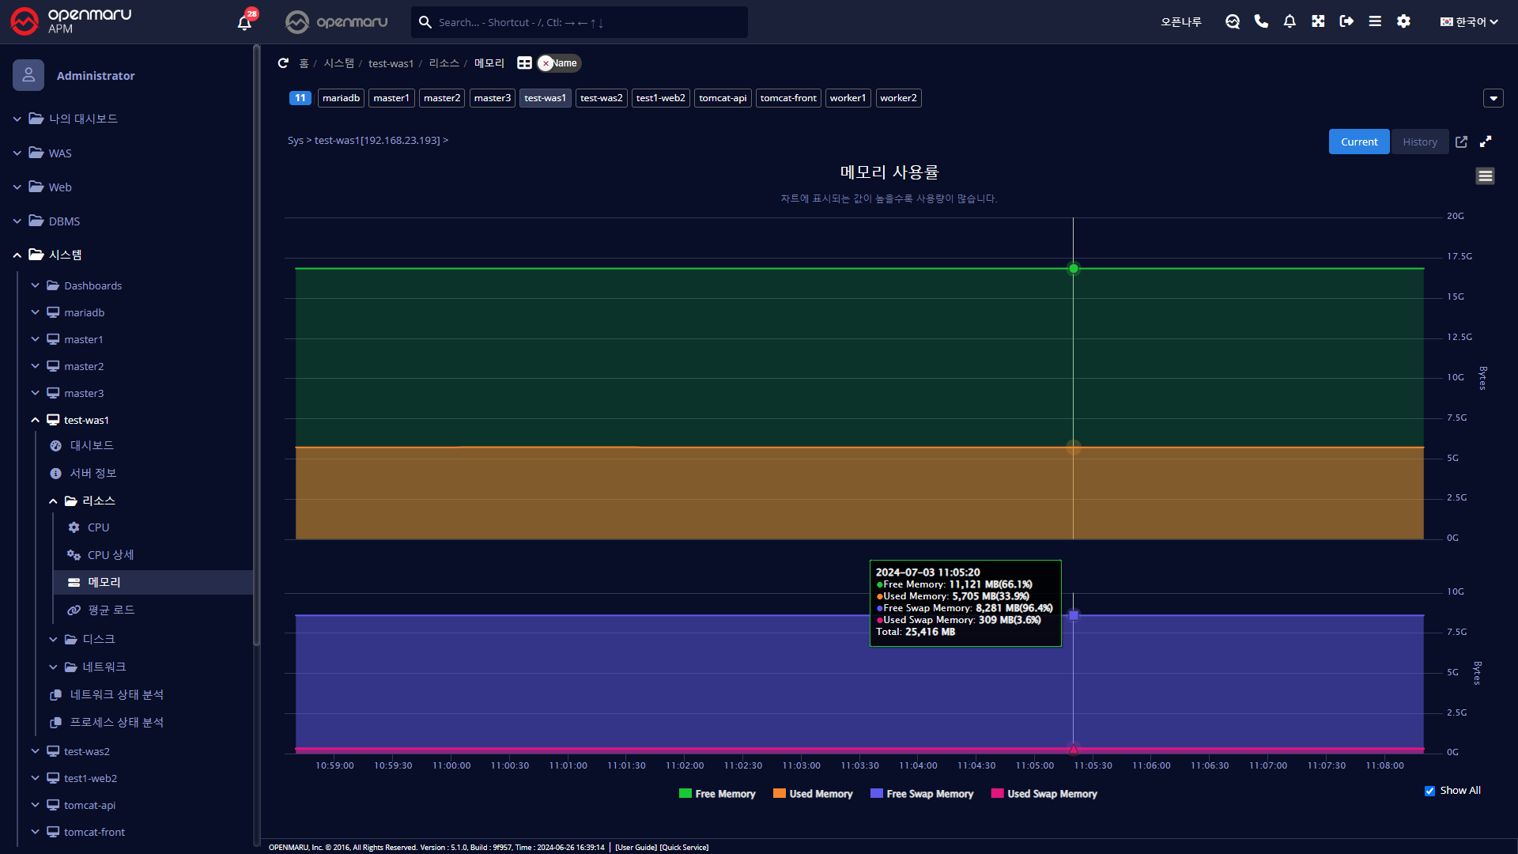Click the logout icon in the top bar
The height and width of the screenshot is (854, 1518).
coord(1346,22)
